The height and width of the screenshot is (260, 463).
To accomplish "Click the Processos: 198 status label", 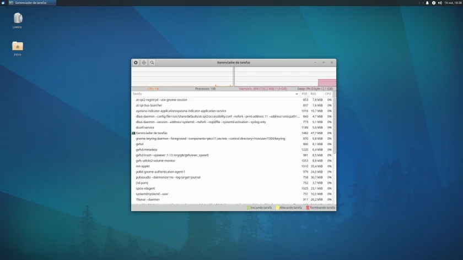I will tap(205, 88).
